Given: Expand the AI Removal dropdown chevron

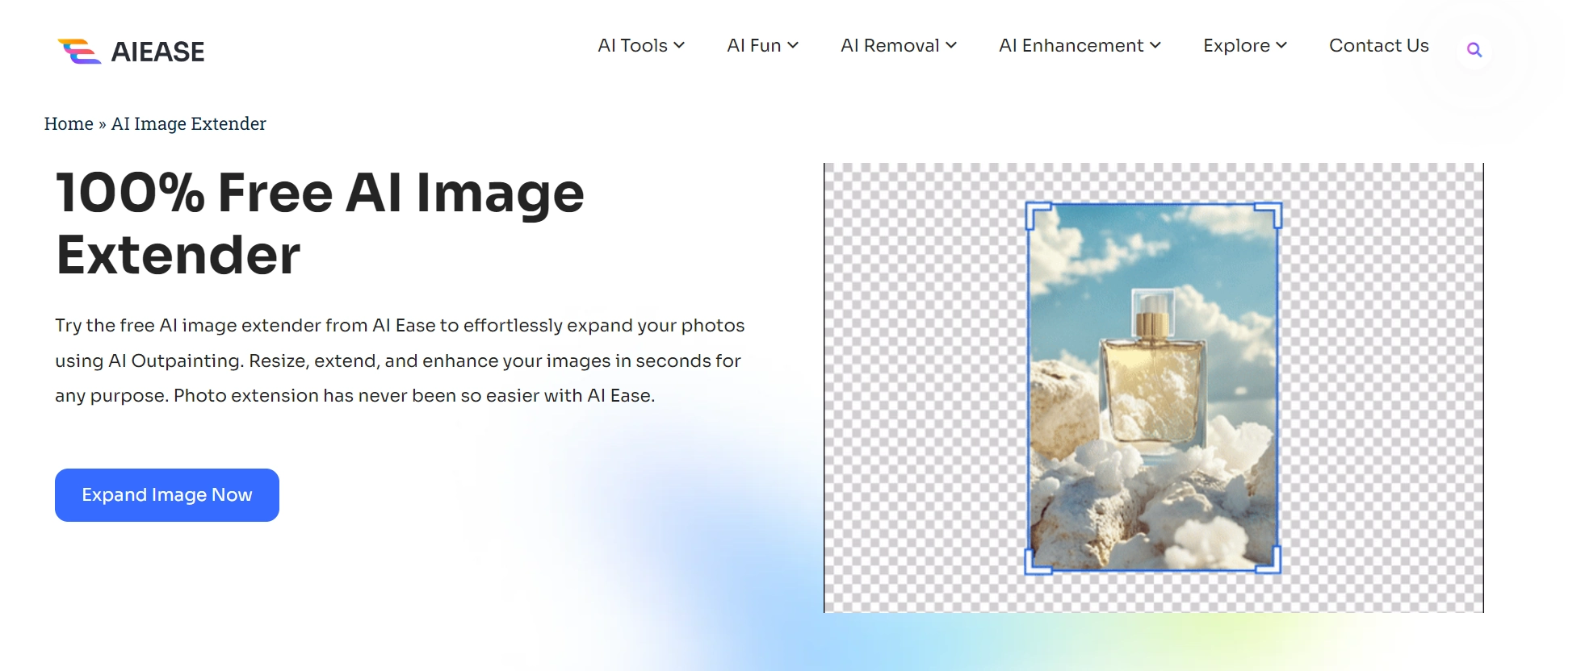Looking at the screenshot, I should click(x=951, y=46).
